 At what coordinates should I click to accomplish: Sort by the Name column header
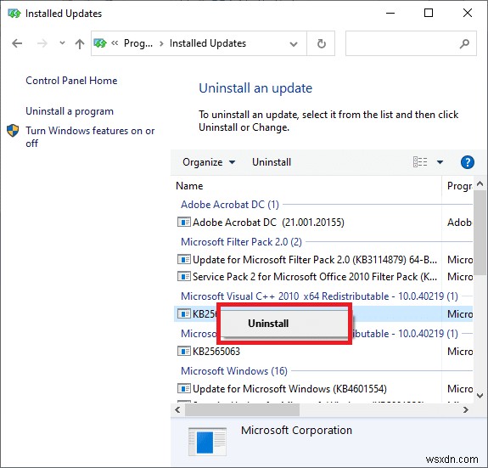coord(189,186)
